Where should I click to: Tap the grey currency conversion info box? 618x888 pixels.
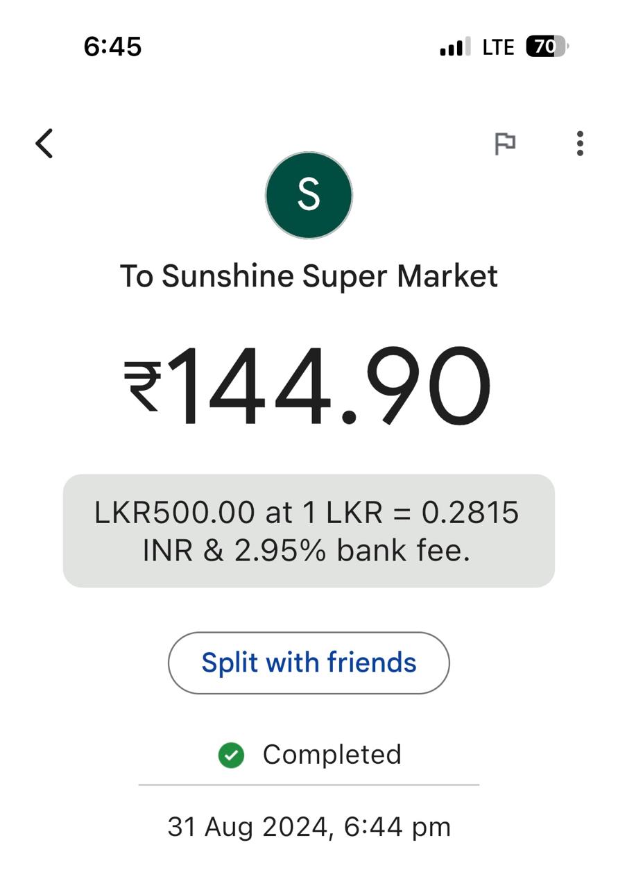tap(309, 531)
